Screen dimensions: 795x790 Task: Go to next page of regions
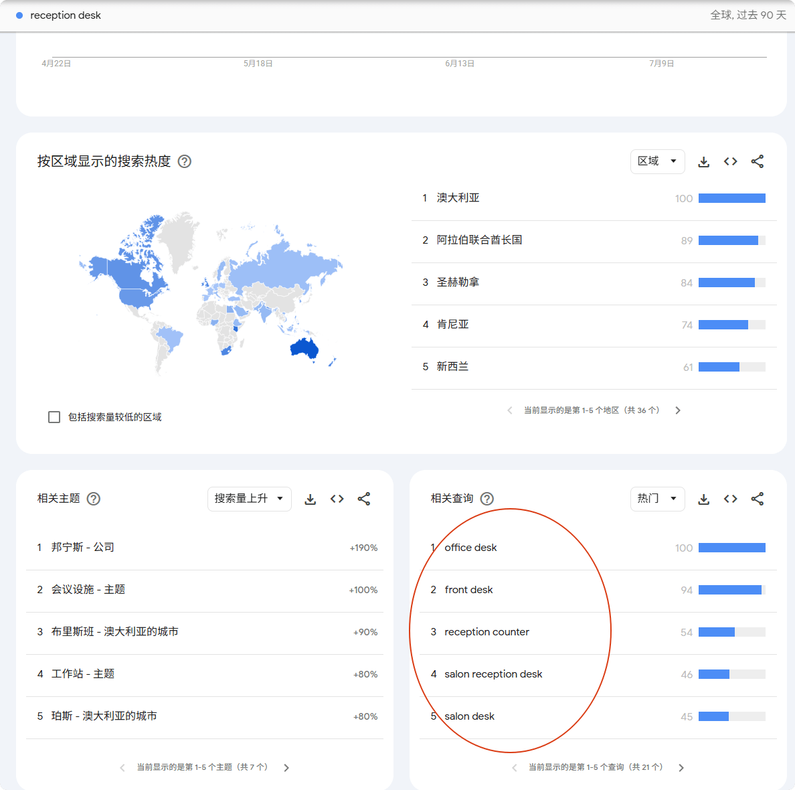tap(678, 410)
